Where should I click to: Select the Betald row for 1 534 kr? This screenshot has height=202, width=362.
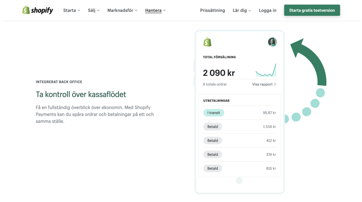click(x=239, y=127)
